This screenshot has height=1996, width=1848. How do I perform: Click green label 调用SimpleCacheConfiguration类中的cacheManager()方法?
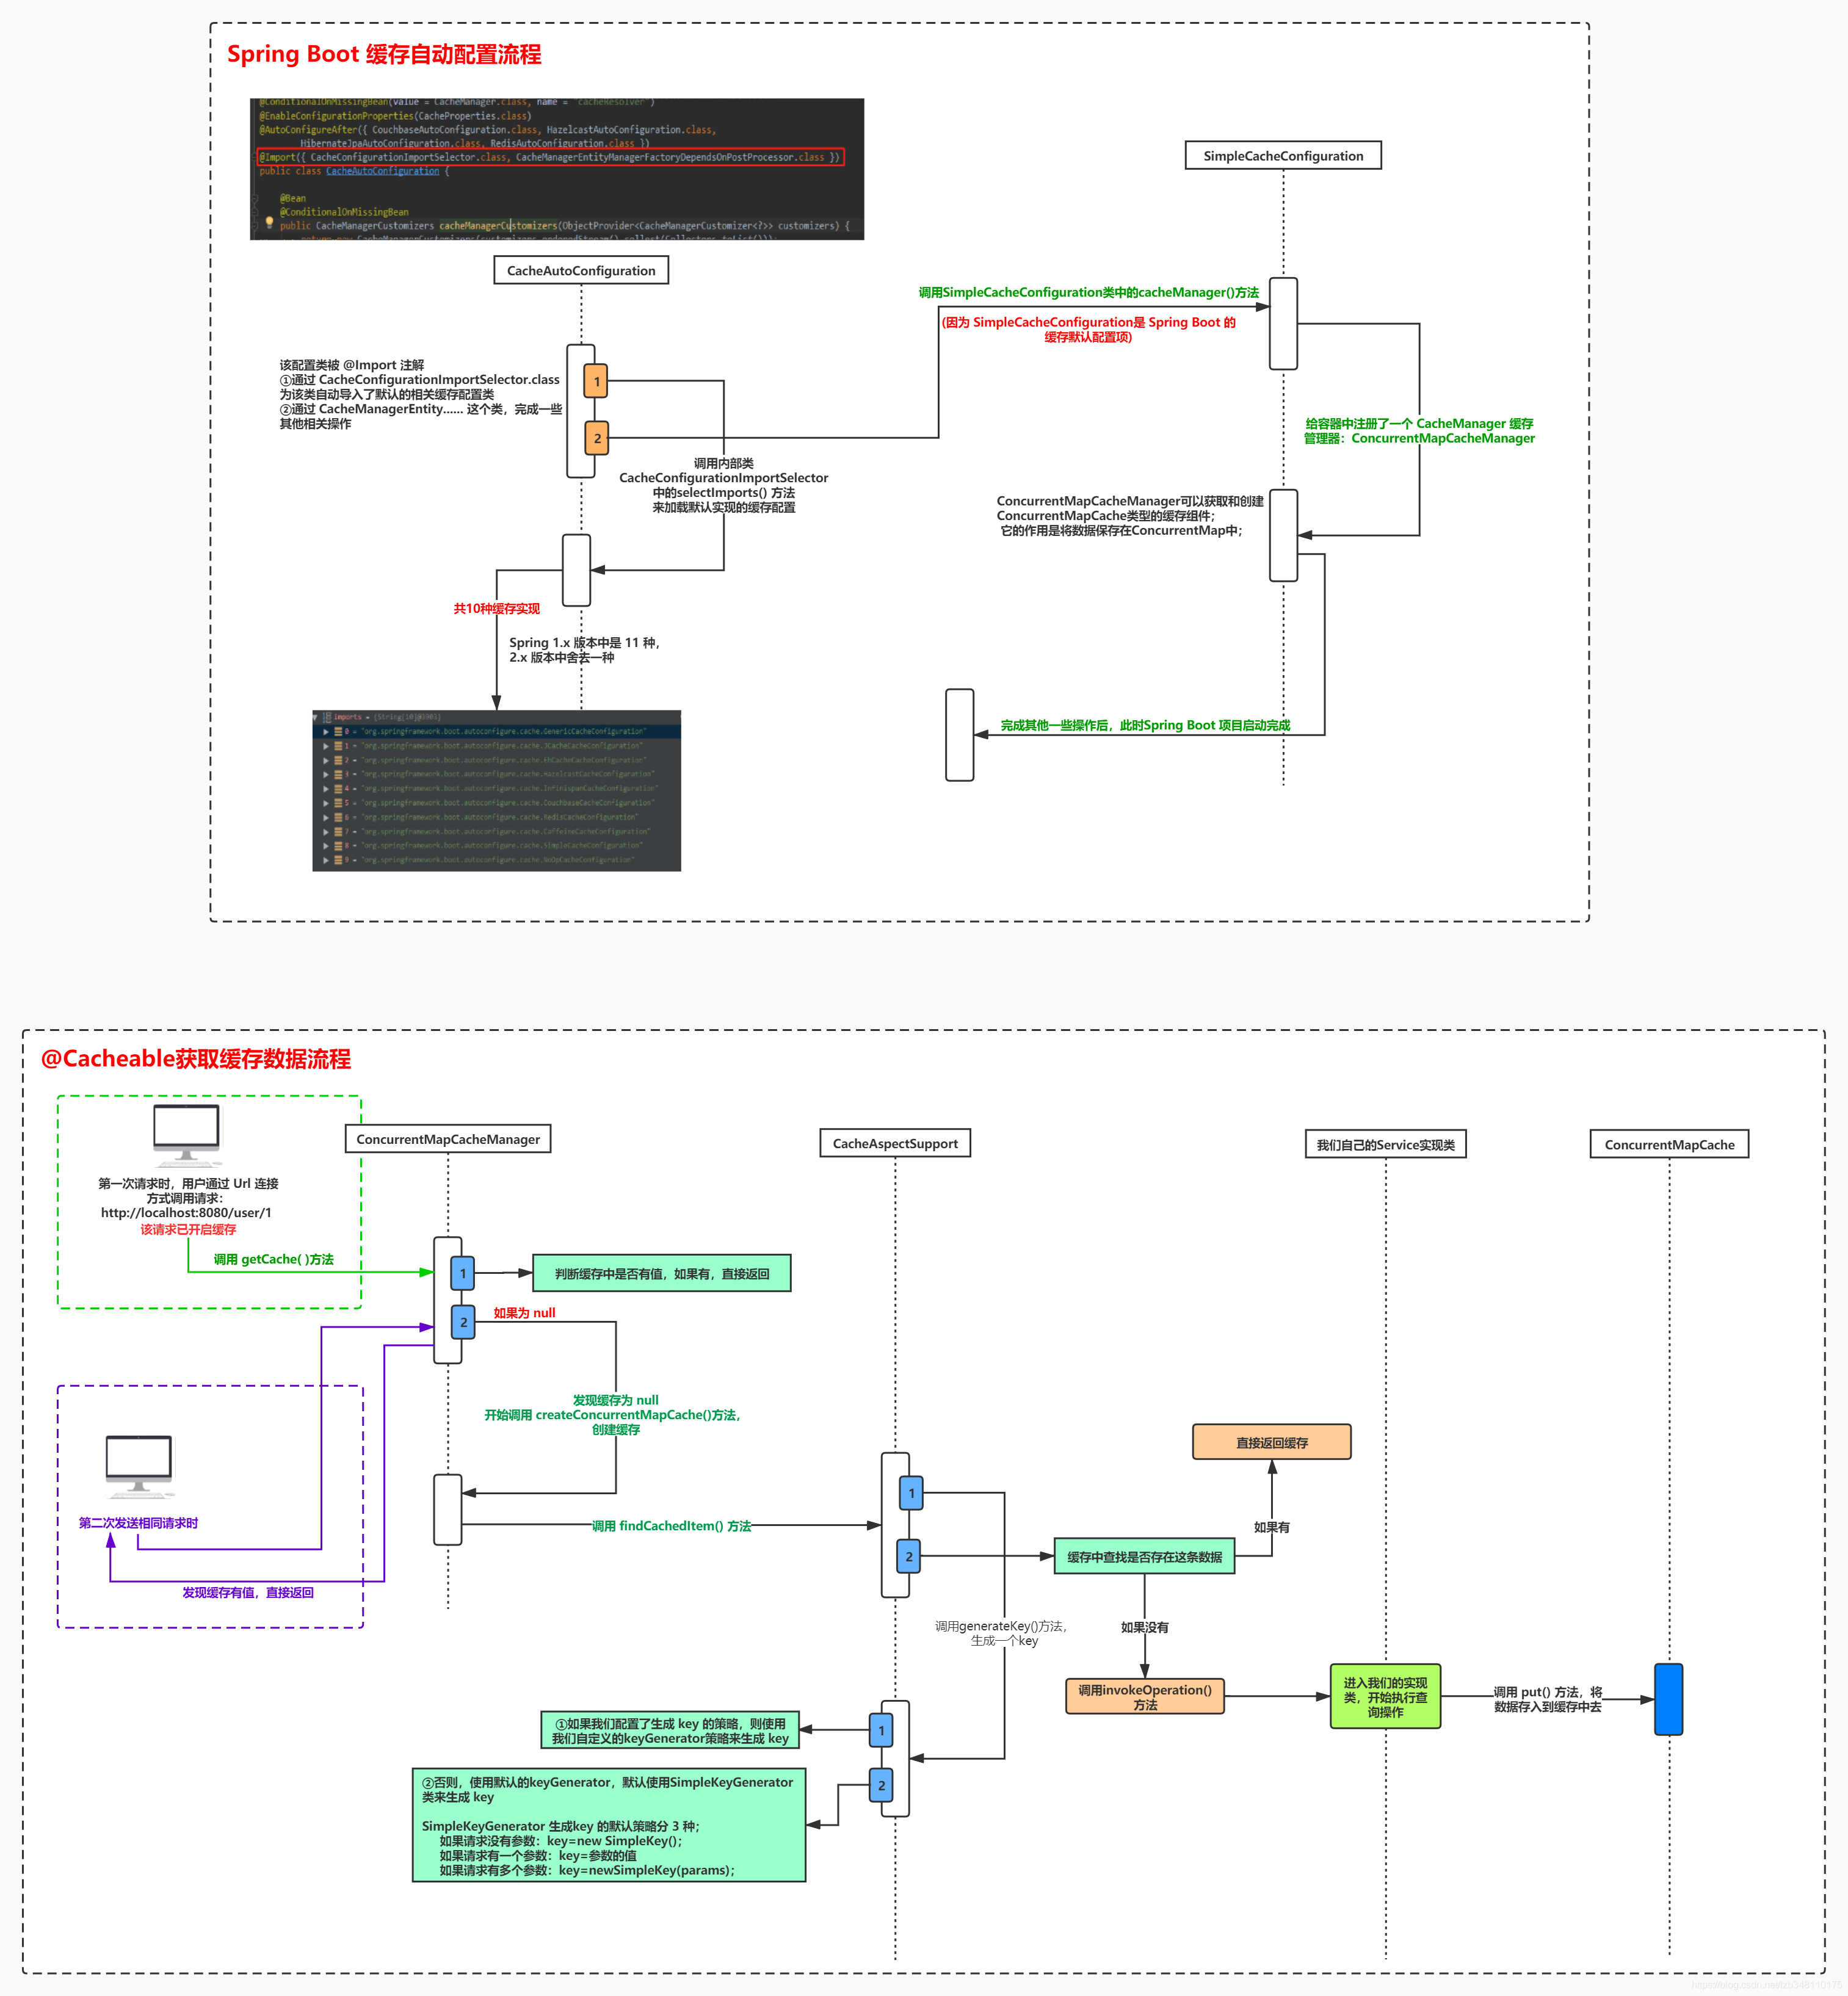1089,292
